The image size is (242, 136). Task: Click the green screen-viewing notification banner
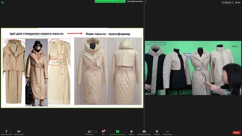(110, 2)
